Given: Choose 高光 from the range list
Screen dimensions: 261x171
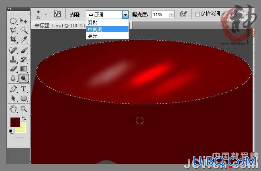Looking at the screenshot, I should pos(107,36).
